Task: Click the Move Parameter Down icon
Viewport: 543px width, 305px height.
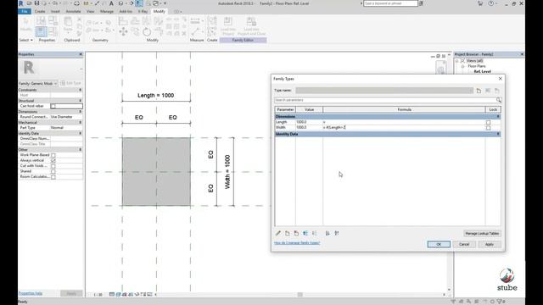Action: click(x=315, y=234)
